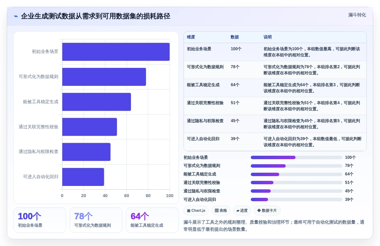Click the footer summary paragraph about 漏斗
Image resolution: width=380 pixels, height=246 pixels.
[x=274, y=226]
